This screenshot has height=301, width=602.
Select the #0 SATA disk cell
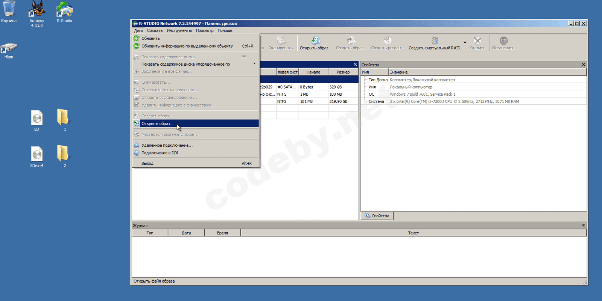click(x=287, y=87)
